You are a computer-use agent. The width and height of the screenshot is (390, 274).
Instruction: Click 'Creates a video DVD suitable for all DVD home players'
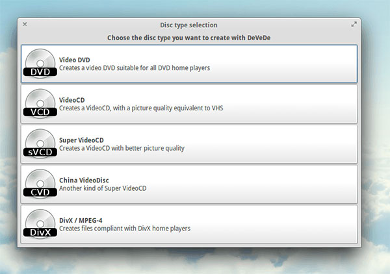pyautogui.click(x=135, y=68)
